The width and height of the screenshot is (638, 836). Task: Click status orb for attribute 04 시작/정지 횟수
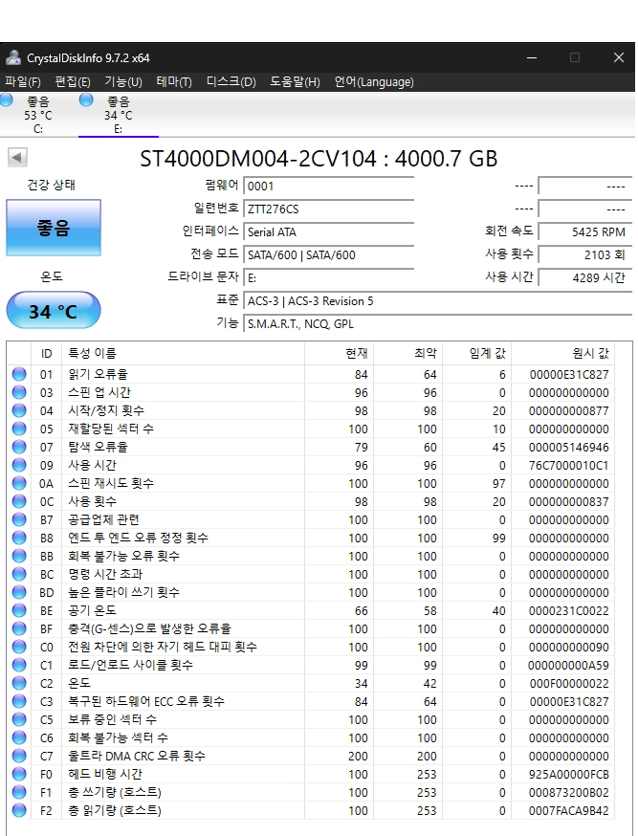(19, 410)
